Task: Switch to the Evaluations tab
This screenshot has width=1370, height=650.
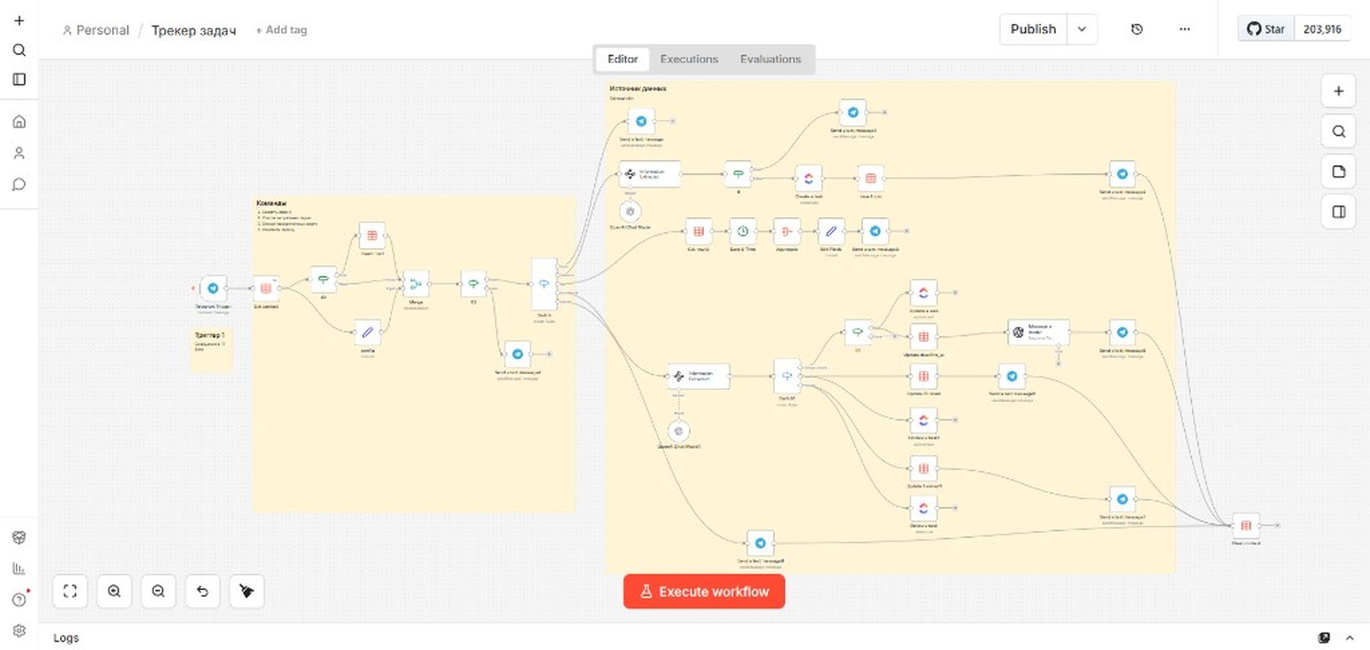Action: (x=771, y=59)
